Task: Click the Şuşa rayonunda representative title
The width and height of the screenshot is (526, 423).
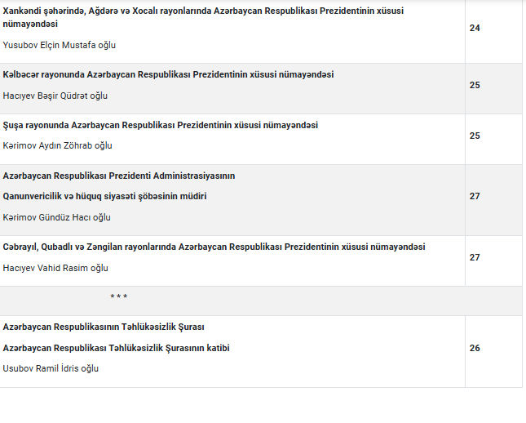Action: tap(161, 126)
